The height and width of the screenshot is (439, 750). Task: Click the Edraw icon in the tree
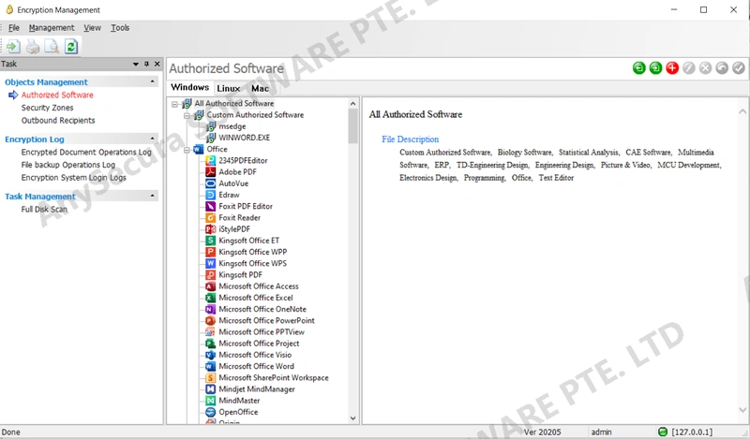(x=210, y=195)
